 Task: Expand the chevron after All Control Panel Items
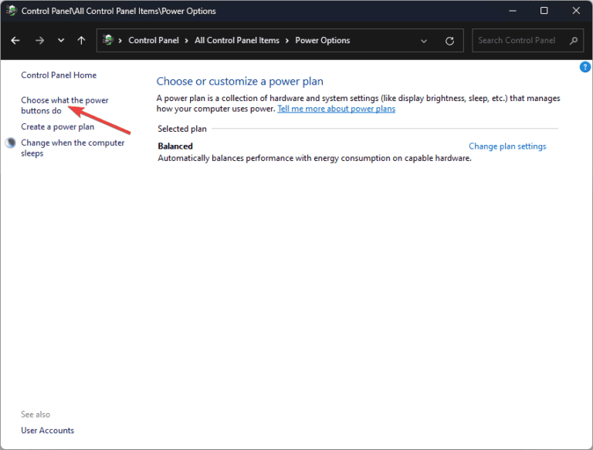tap(288, 41)
